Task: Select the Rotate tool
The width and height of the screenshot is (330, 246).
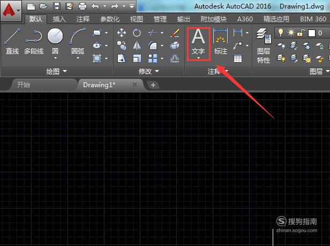Action: pos(137,33)
